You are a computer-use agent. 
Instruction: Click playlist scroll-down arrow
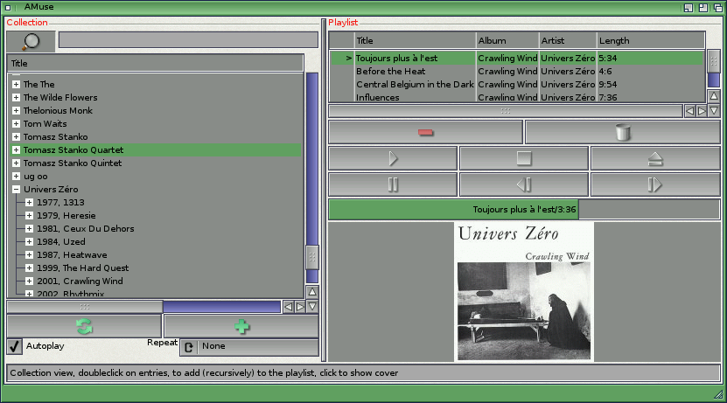point(714,111)
